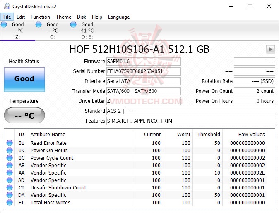Click the Serial Number field
279x213 pixels.
[x=143, y=71]
